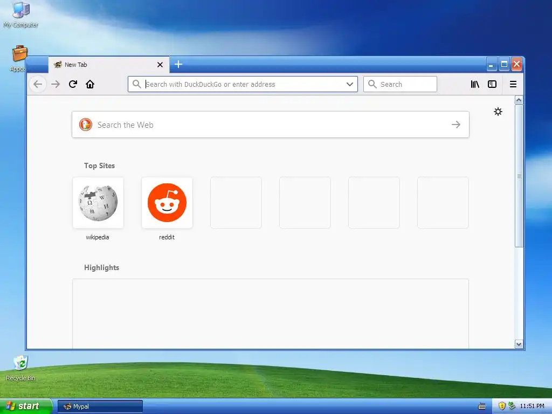
Task: Open a new tab with plus button
Action: coord(178,65)
